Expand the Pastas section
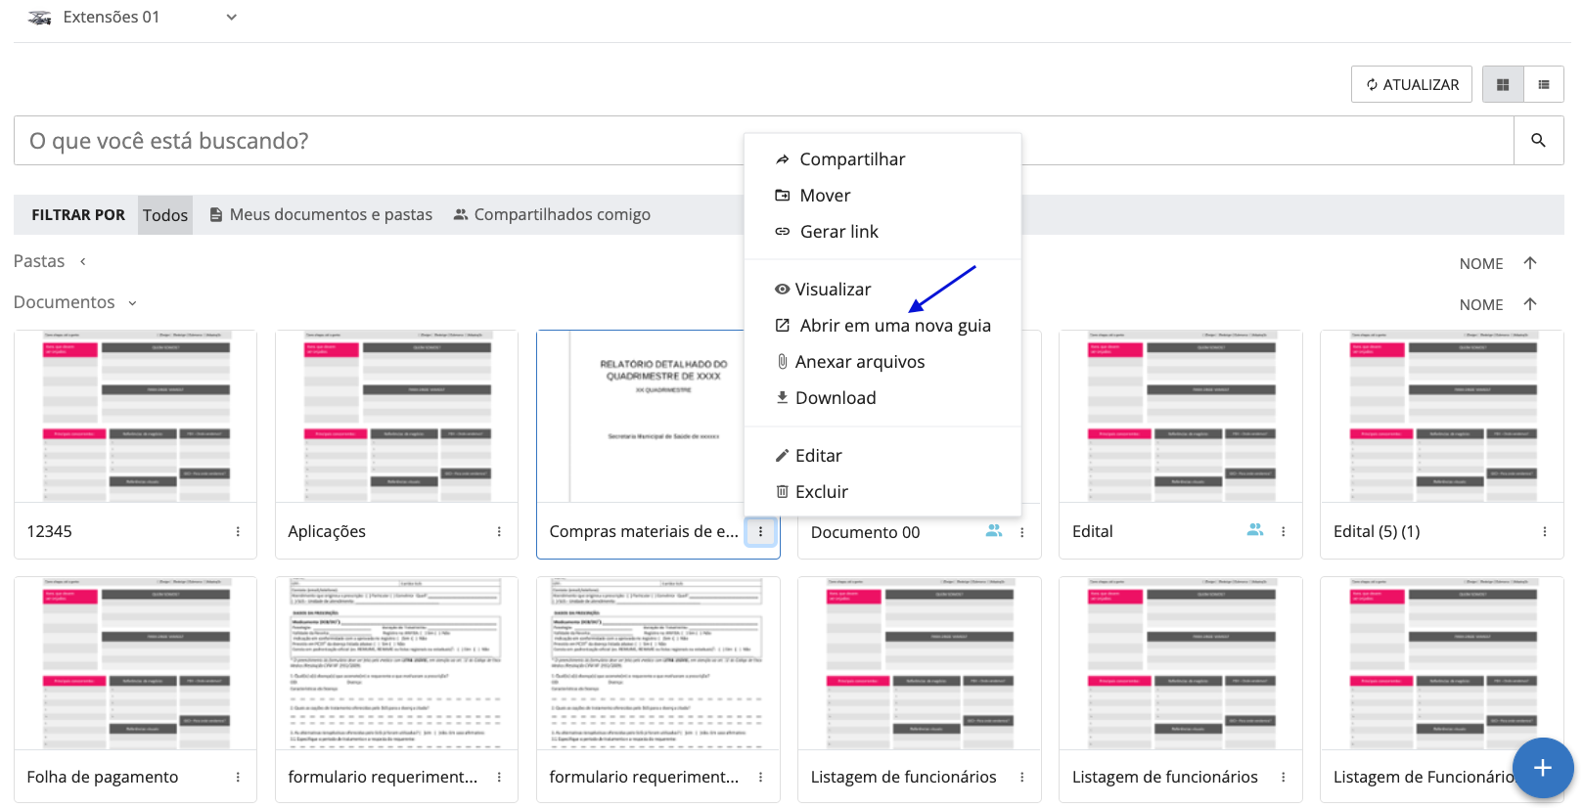This screenshot has height=808, width=1583. click(x=83, y=262)
